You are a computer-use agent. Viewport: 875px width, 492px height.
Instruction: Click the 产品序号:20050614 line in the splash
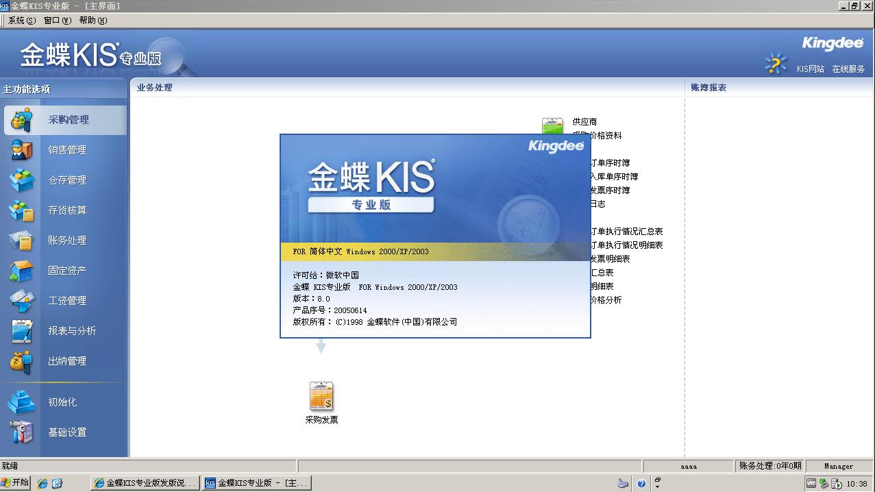(330, 310)
